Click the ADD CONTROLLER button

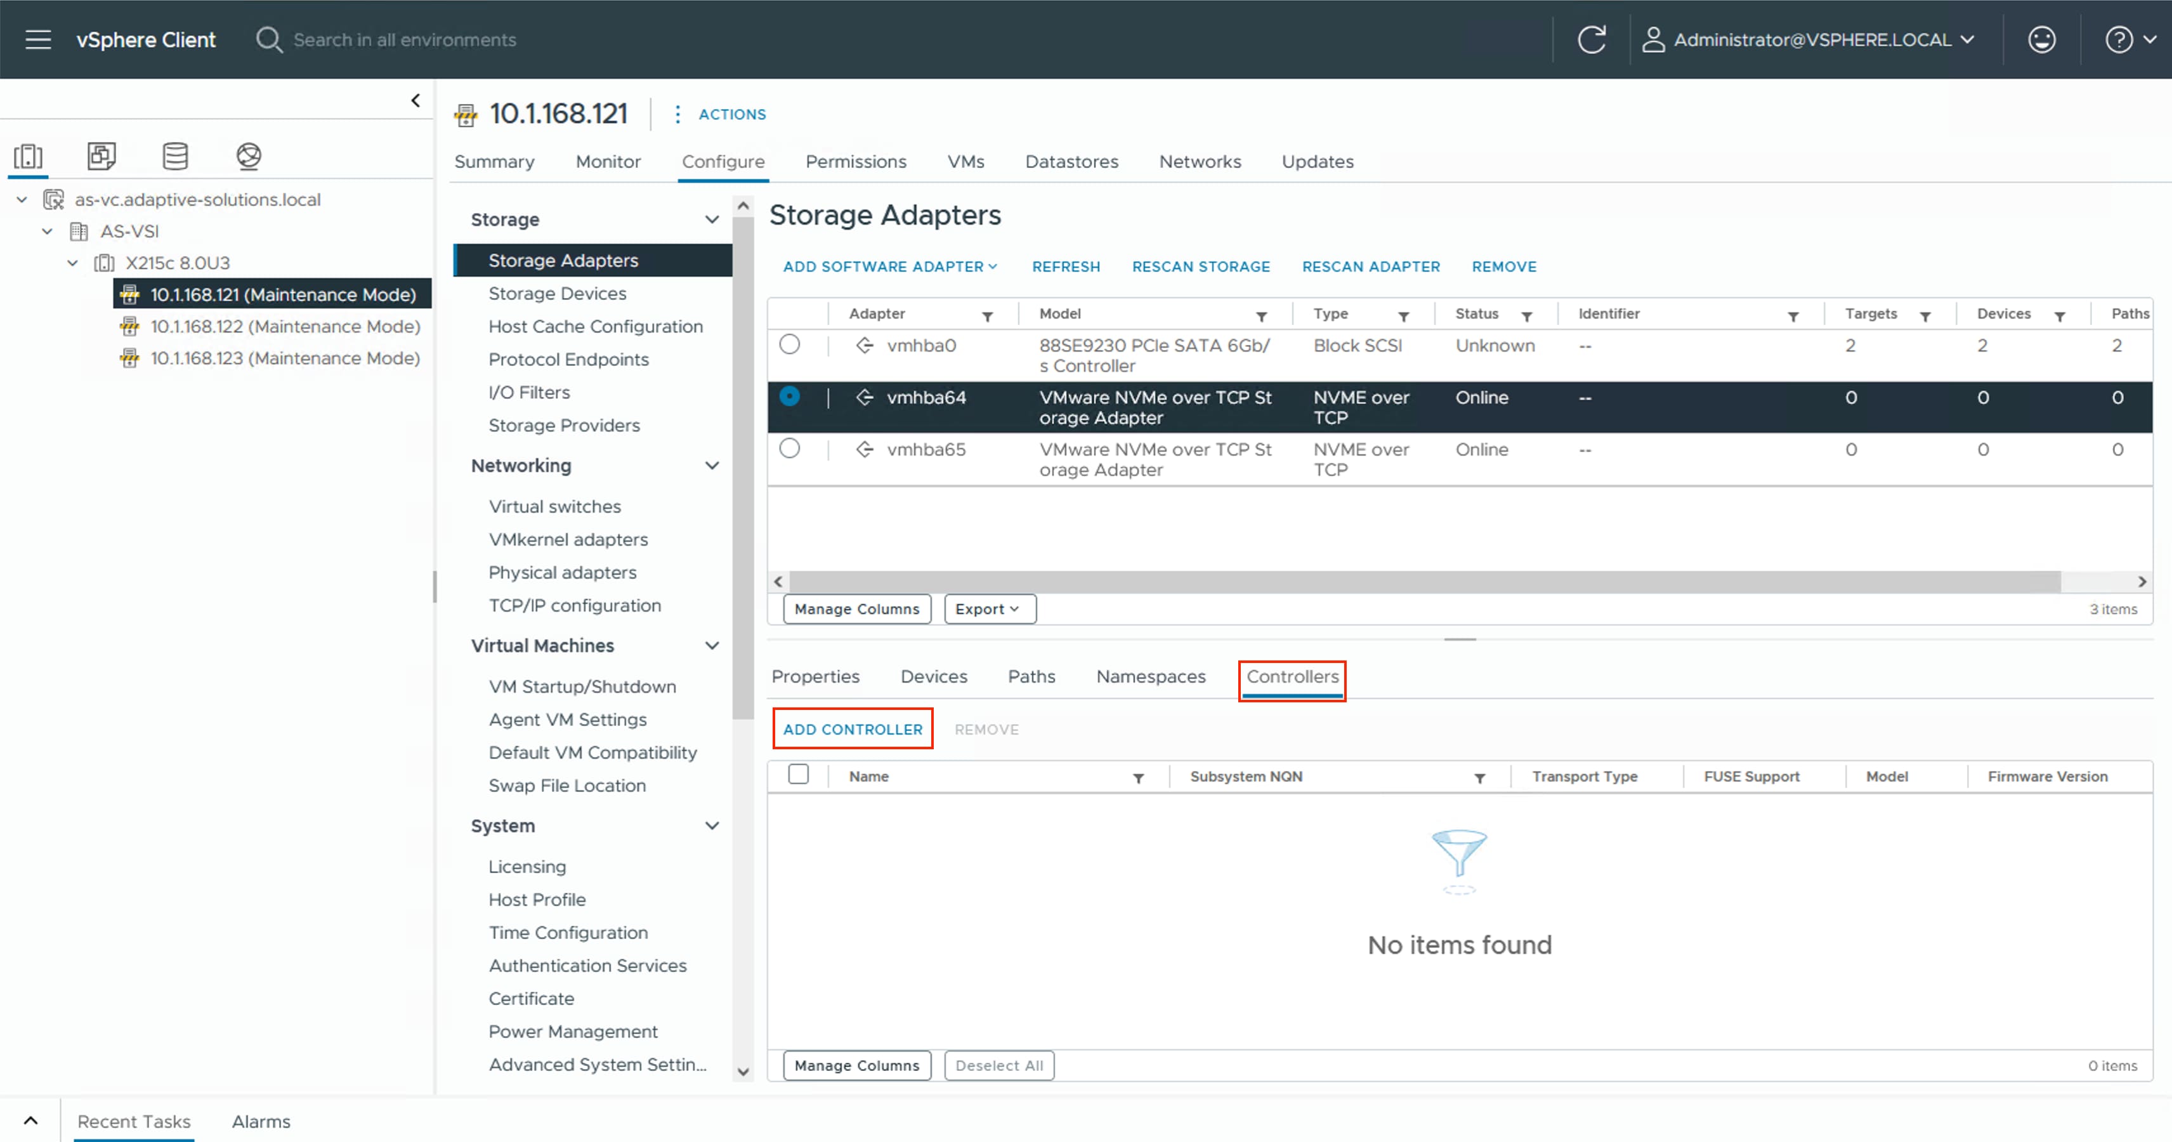[853, 729]
